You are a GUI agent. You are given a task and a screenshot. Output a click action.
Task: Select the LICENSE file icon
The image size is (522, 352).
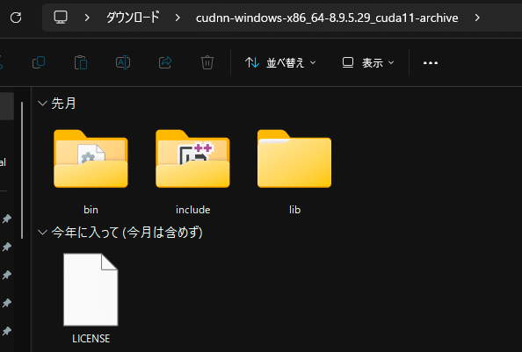click(x=91, y=290)
